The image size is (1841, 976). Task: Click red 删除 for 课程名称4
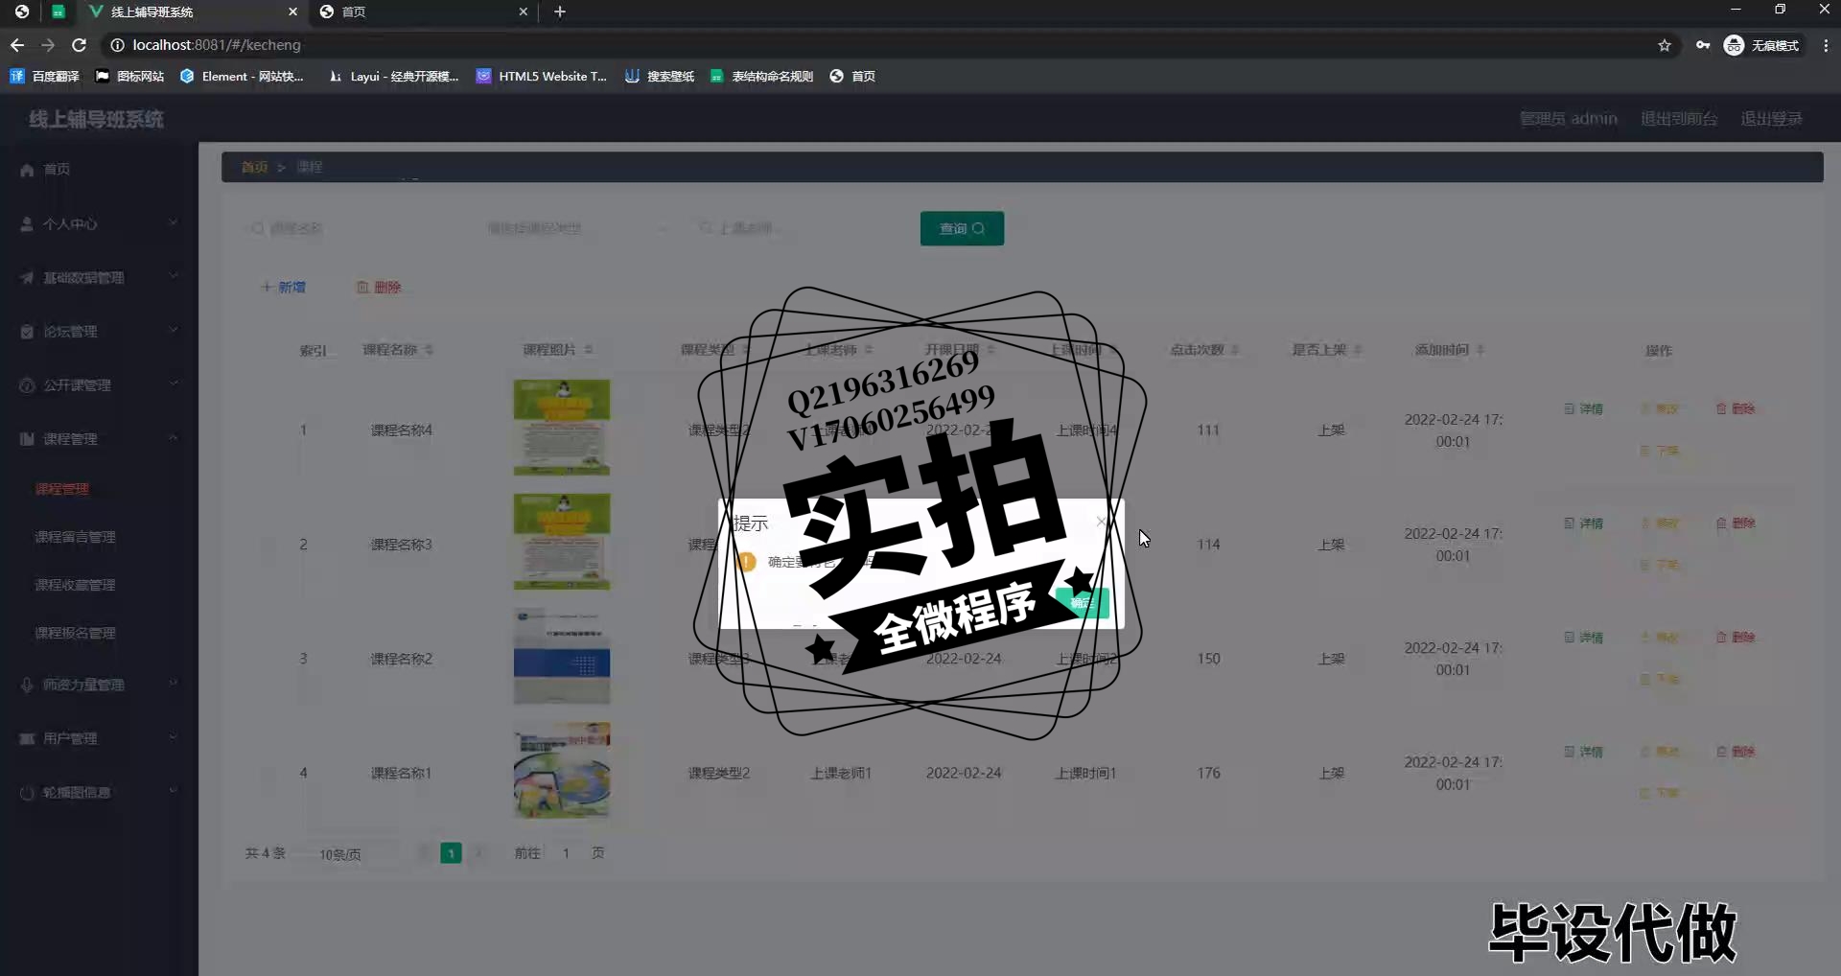[1736, 408]
